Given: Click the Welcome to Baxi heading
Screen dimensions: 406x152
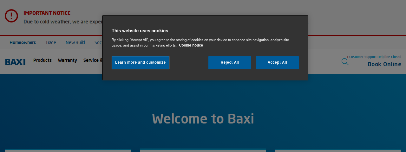Looking at the screenshot, I should (203, 119).
